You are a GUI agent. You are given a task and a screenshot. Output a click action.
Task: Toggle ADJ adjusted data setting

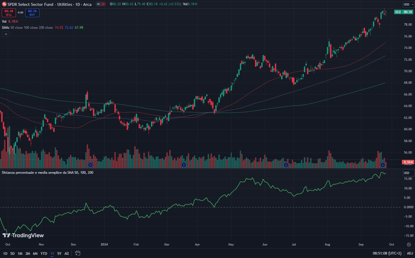410,253
